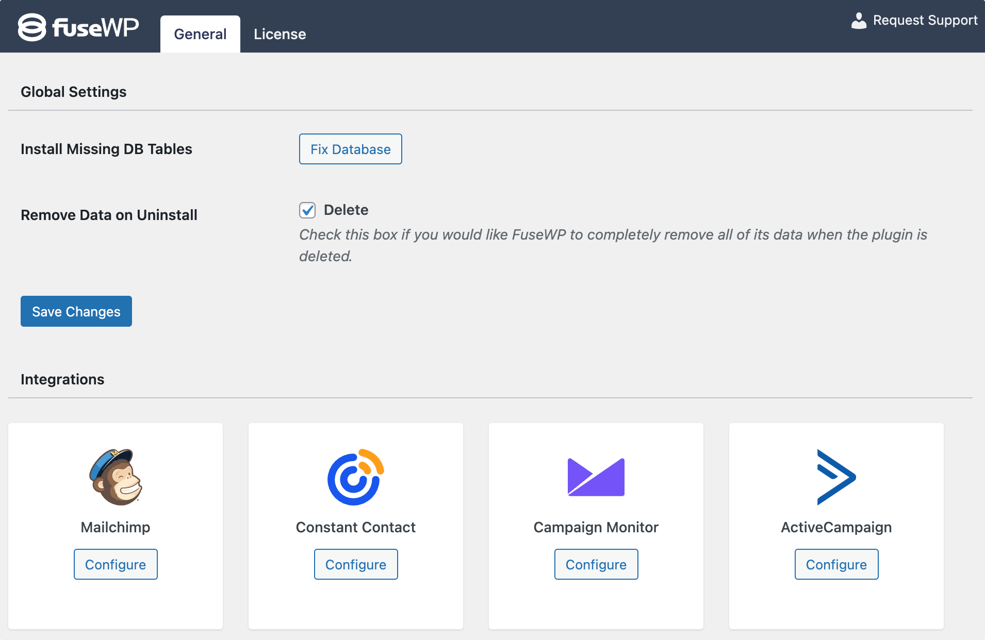Click the Delete checkbox label

point(346,210)
